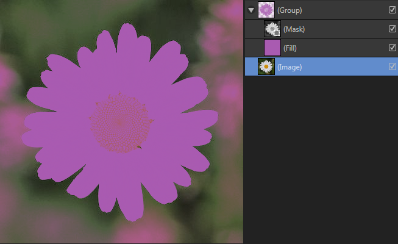Click the Group layer thumbnail
Image resolution: width=398 pixels, height=244 pixels.
coord(266,10)
